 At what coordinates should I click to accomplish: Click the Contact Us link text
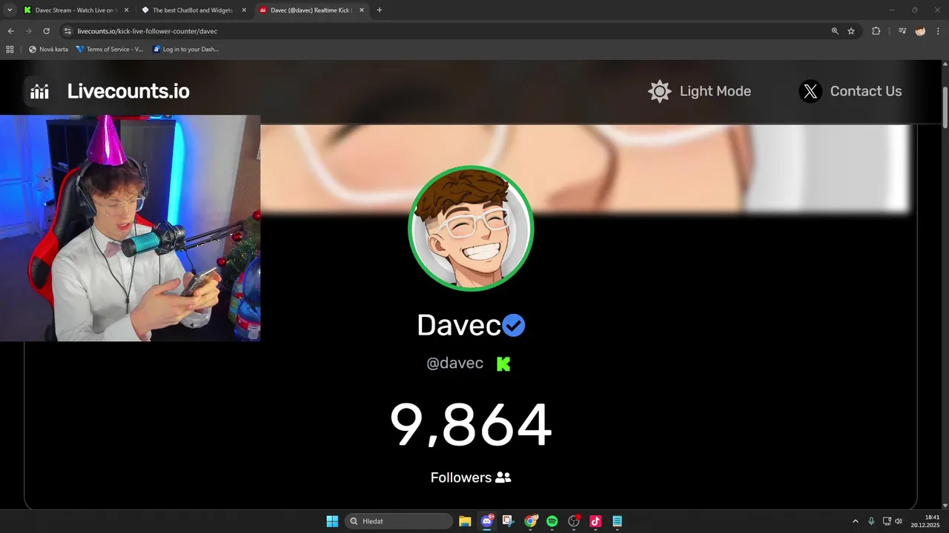[x=866, y=91]
